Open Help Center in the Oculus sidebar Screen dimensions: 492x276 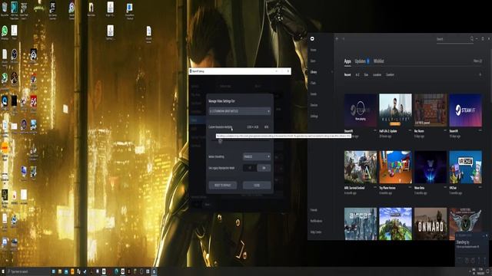316,232
